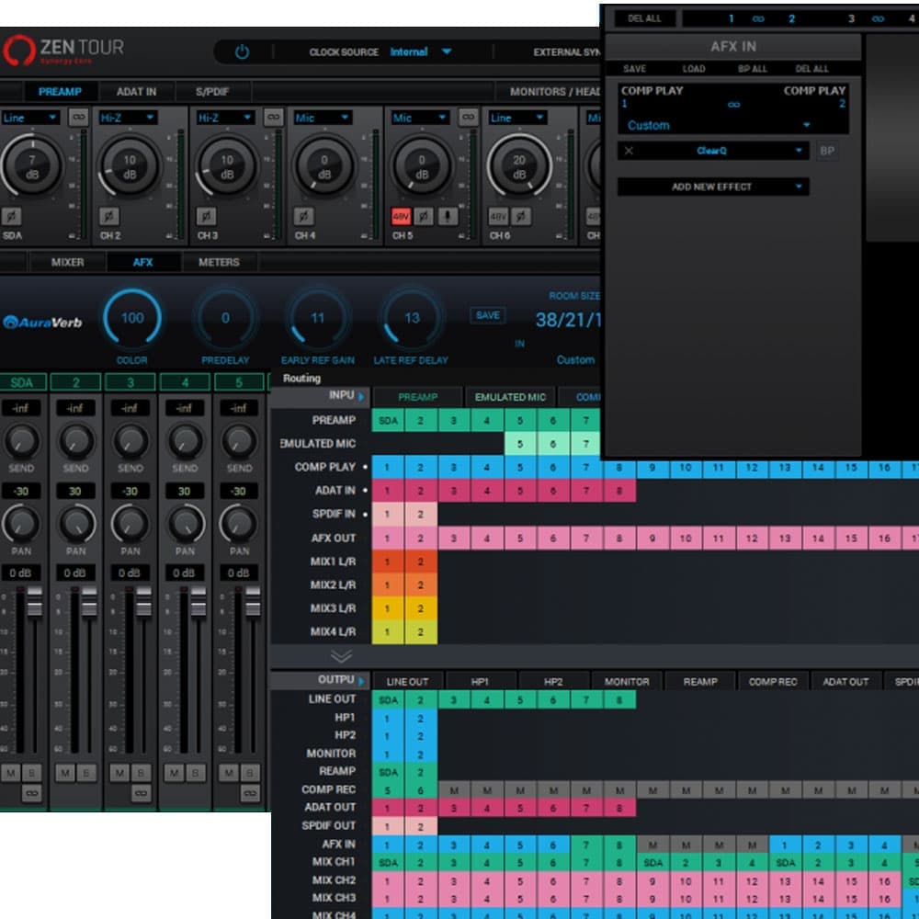
Task: Mute mixer channel 2 with the M button
Action: [65, 773]
